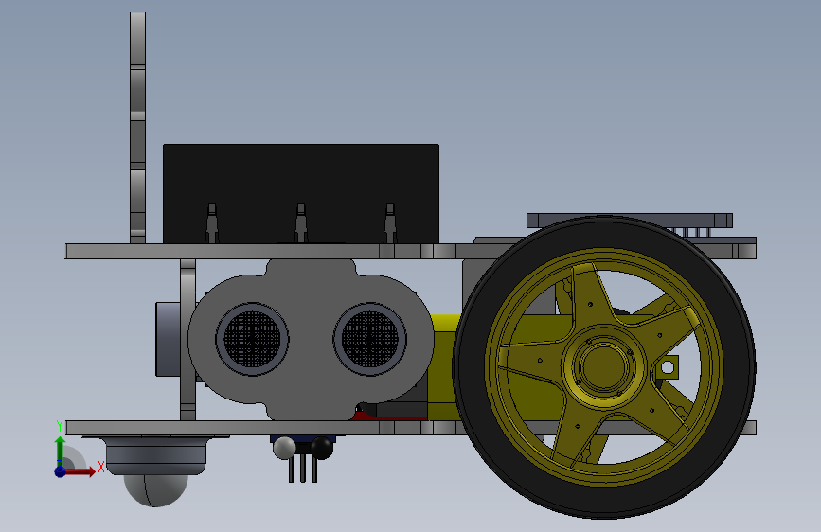
Task: Select the upper chassis plate
Action: pyautogui.click(x=261, y=252)
